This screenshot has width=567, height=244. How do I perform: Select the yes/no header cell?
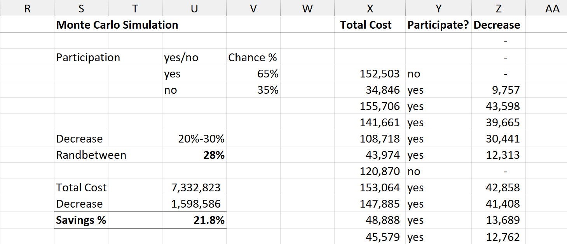(194, 57)
